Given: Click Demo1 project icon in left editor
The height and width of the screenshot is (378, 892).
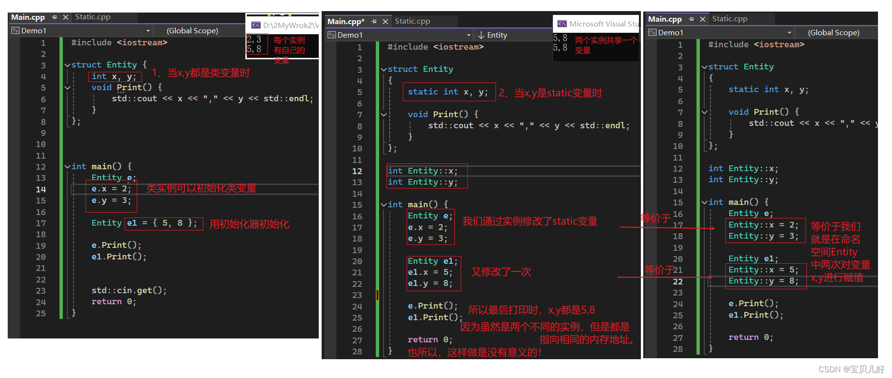Looking at the screenshot, I should [15, 30].
